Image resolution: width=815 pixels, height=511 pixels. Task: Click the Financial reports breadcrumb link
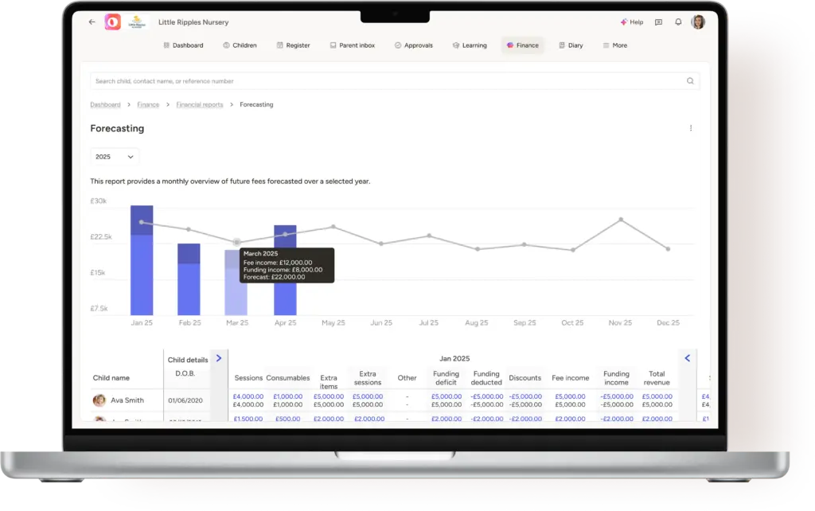199,105
